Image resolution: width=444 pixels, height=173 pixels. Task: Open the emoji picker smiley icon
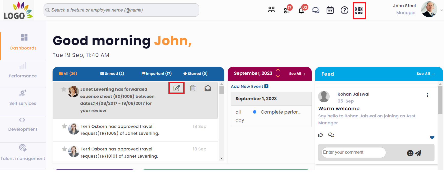410,153
